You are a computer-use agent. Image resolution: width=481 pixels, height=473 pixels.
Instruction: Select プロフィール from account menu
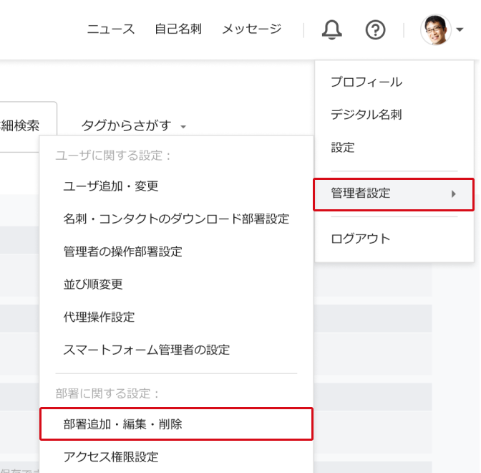point(366,82)
